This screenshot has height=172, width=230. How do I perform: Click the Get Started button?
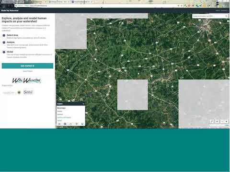(27, 66)
